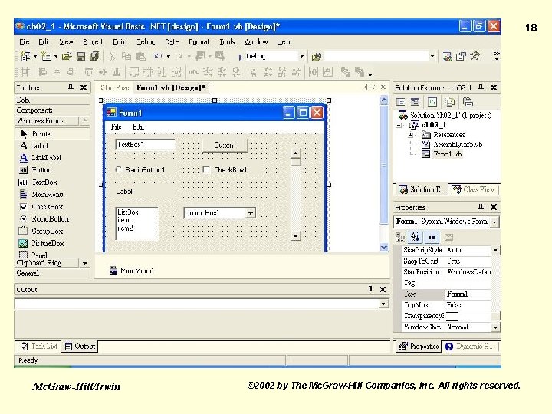
Task: Click the down arrow beside Clipboard Ring
Action: [84, 263]
